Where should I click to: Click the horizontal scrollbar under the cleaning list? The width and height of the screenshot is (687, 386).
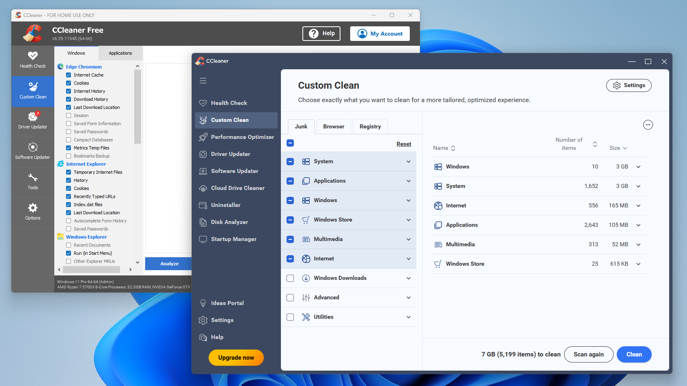(x=92, y=269)
